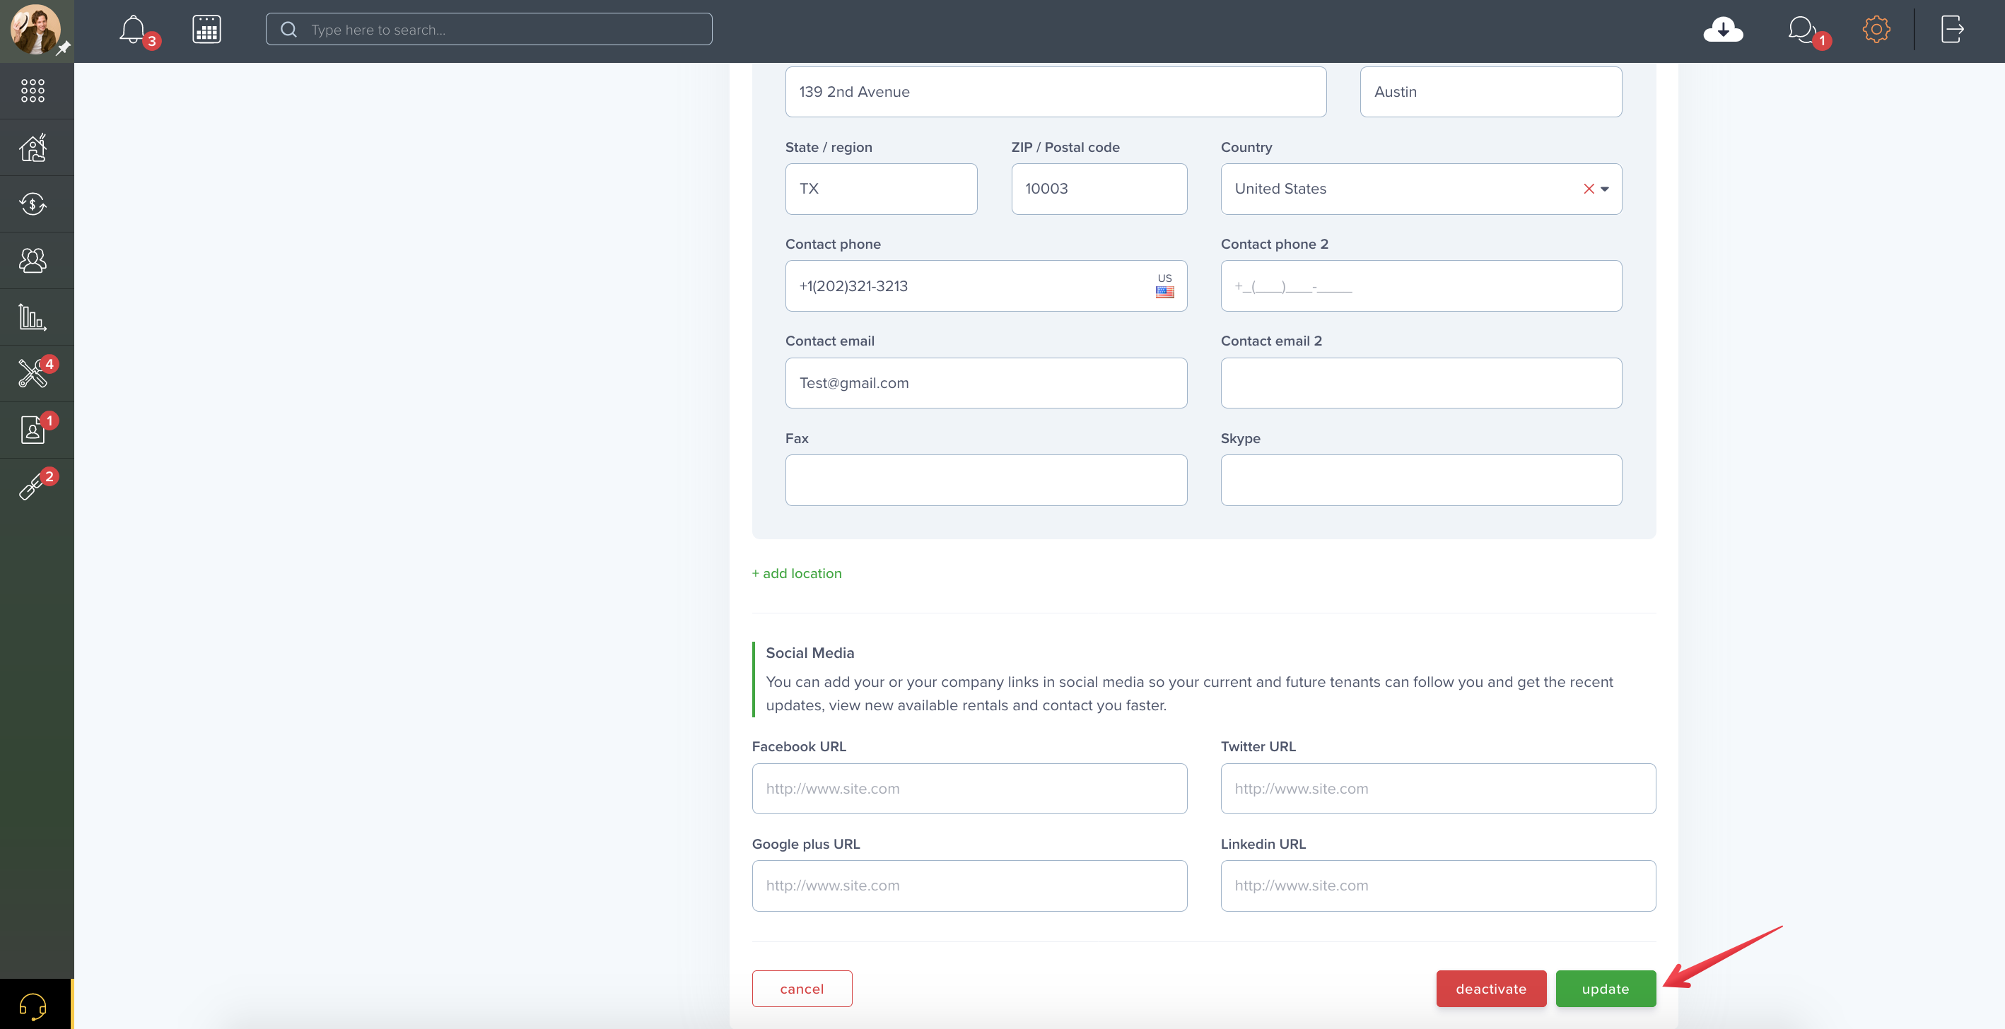Open the properties house icon in sidebar
The image size is (2005, 1029).
(x=33, y=147)
